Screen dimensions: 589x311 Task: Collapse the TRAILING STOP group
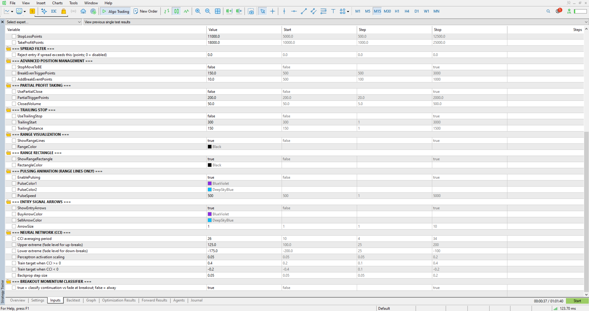pos(9,110)
